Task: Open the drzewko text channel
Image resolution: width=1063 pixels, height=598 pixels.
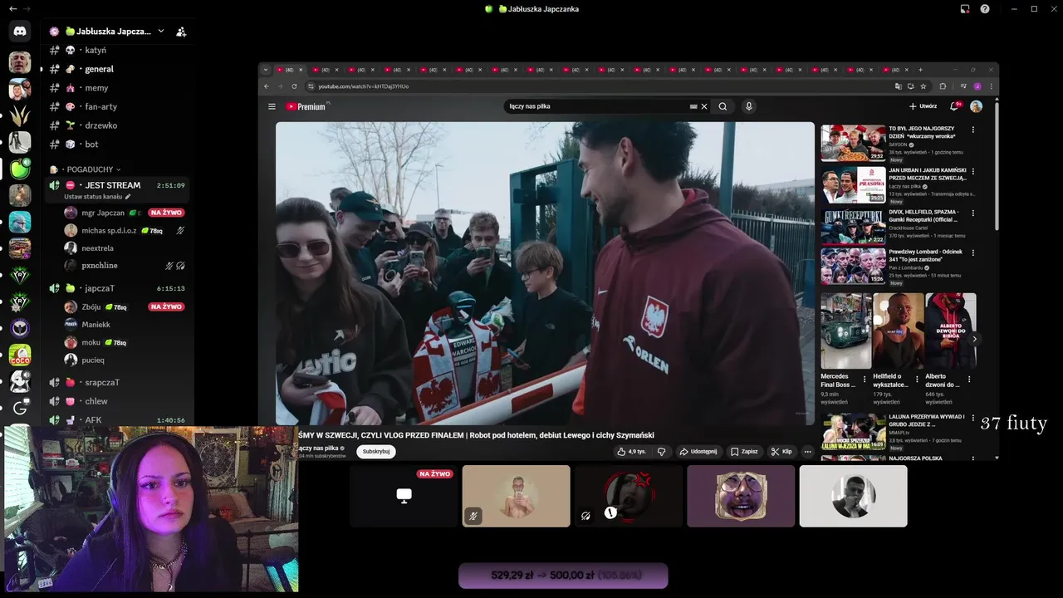Action: pyautogui.click(x=117, y=125)
